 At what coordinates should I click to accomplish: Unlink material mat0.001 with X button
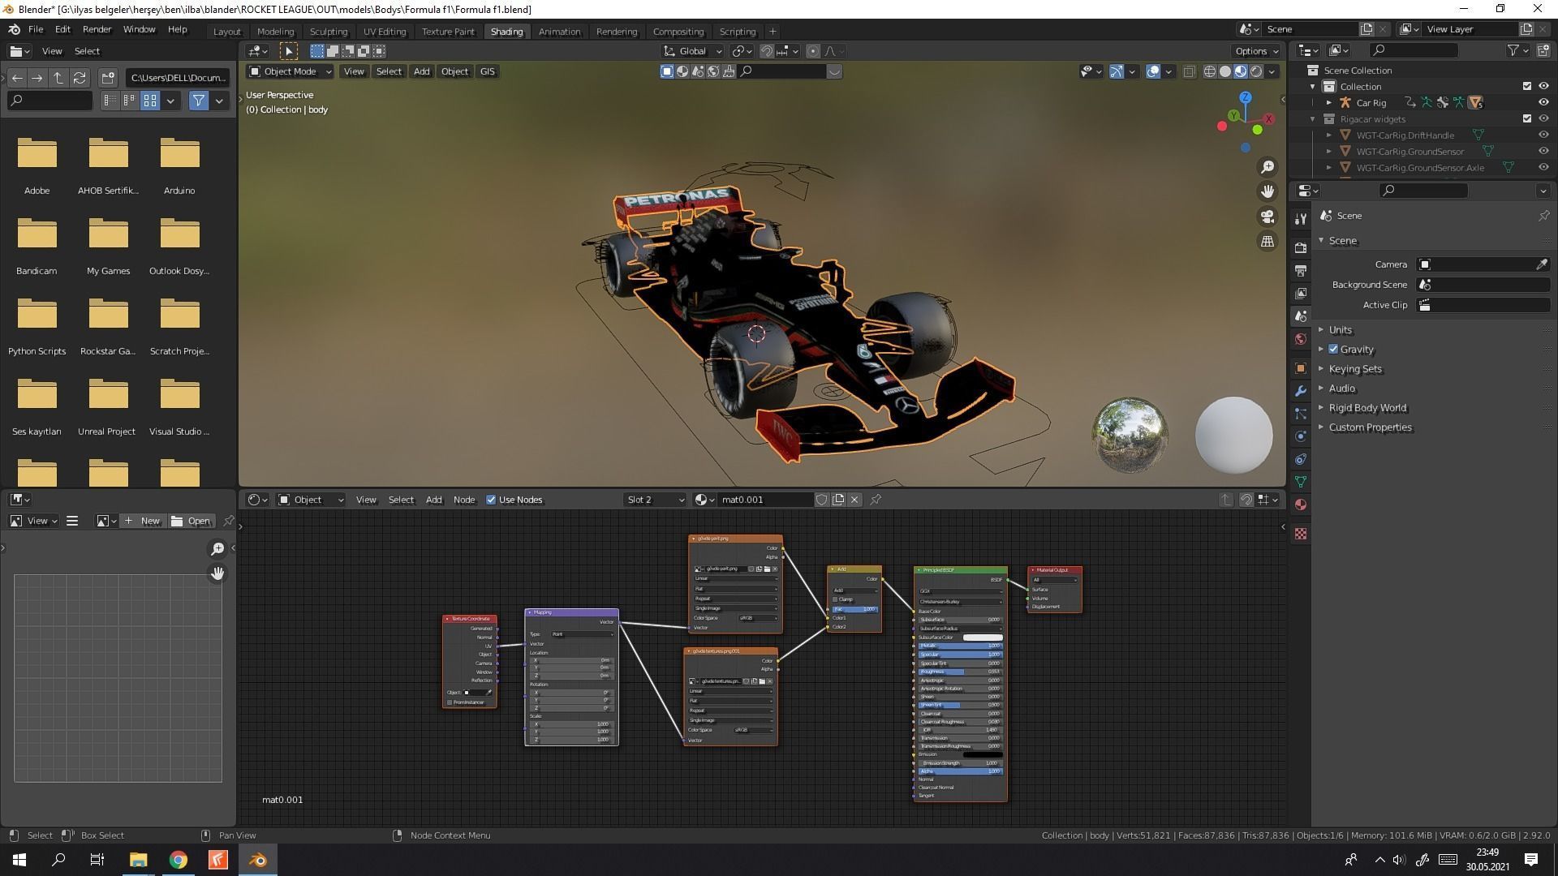854,500
